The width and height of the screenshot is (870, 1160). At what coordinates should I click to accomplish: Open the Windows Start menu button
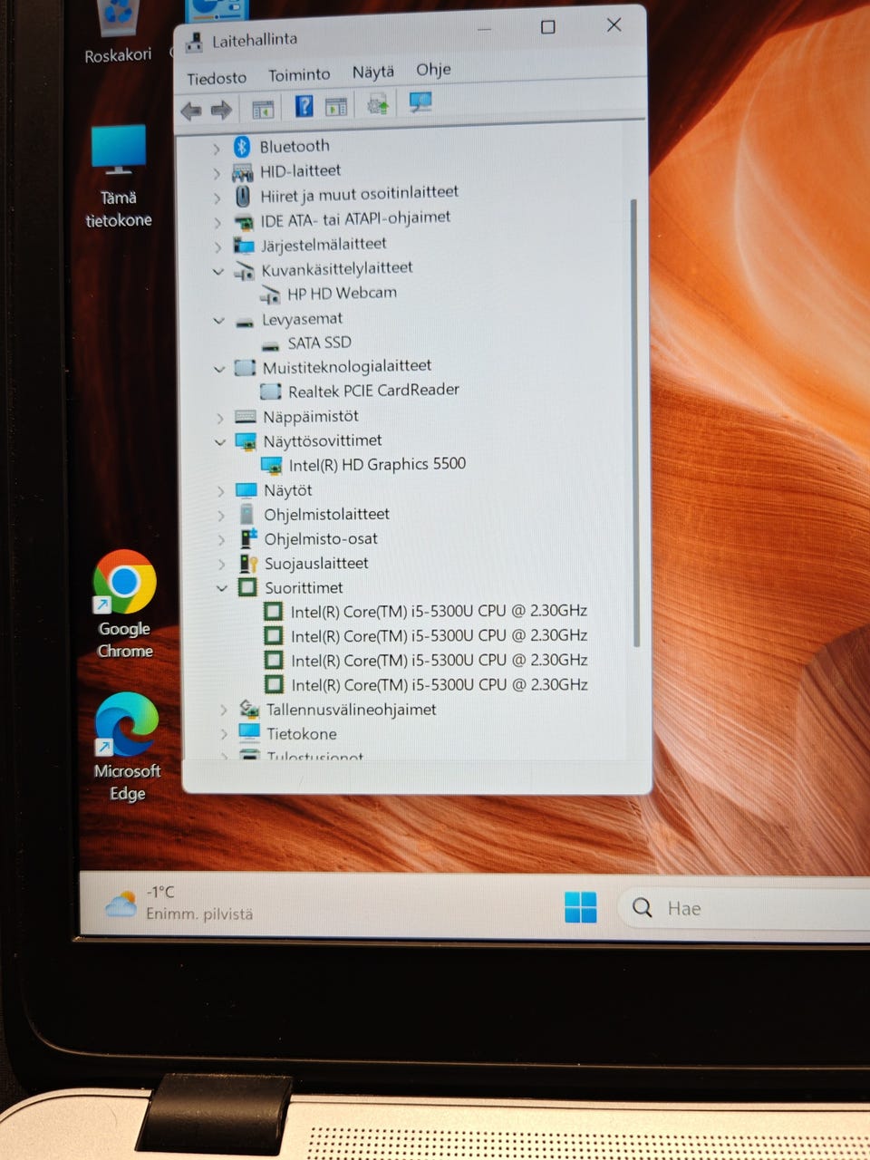pos(580,906)
